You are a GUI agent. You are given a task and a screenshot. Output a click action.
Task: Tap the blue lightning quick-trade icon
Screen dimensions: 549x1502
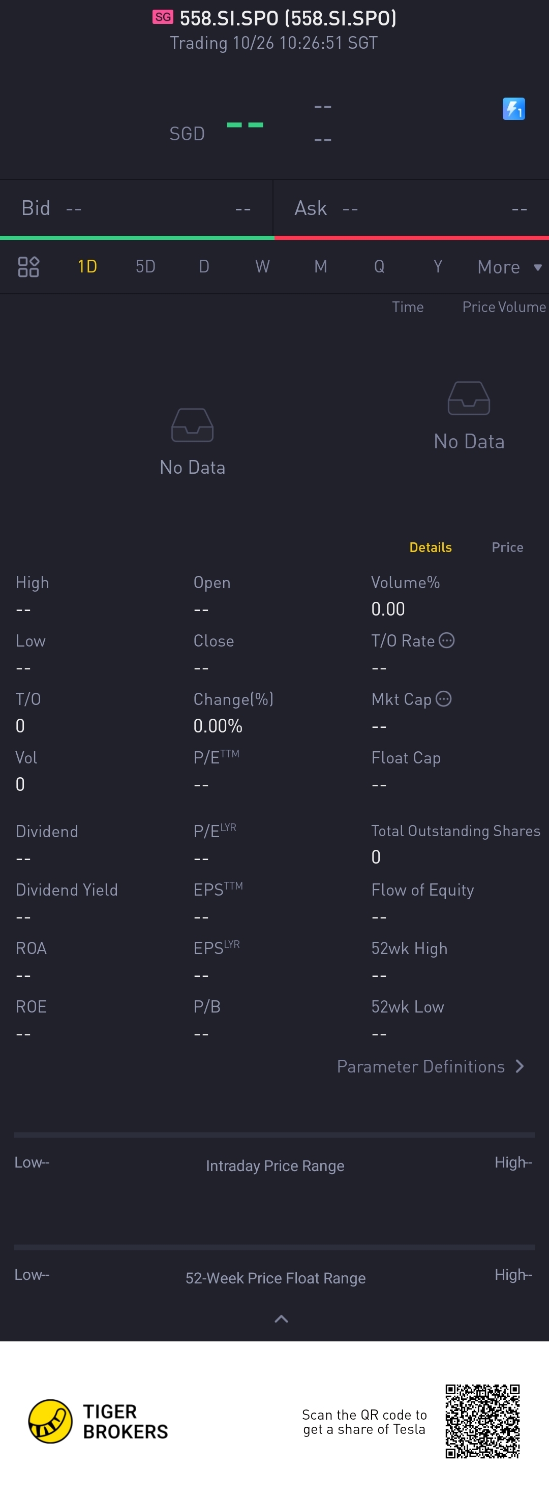coord(513,108)
